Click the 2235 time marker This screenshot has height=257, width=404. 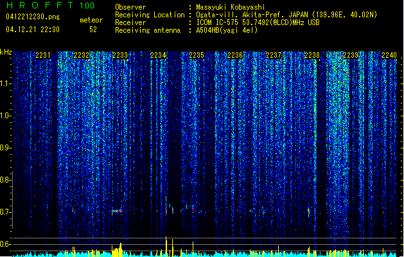[197, 55]
